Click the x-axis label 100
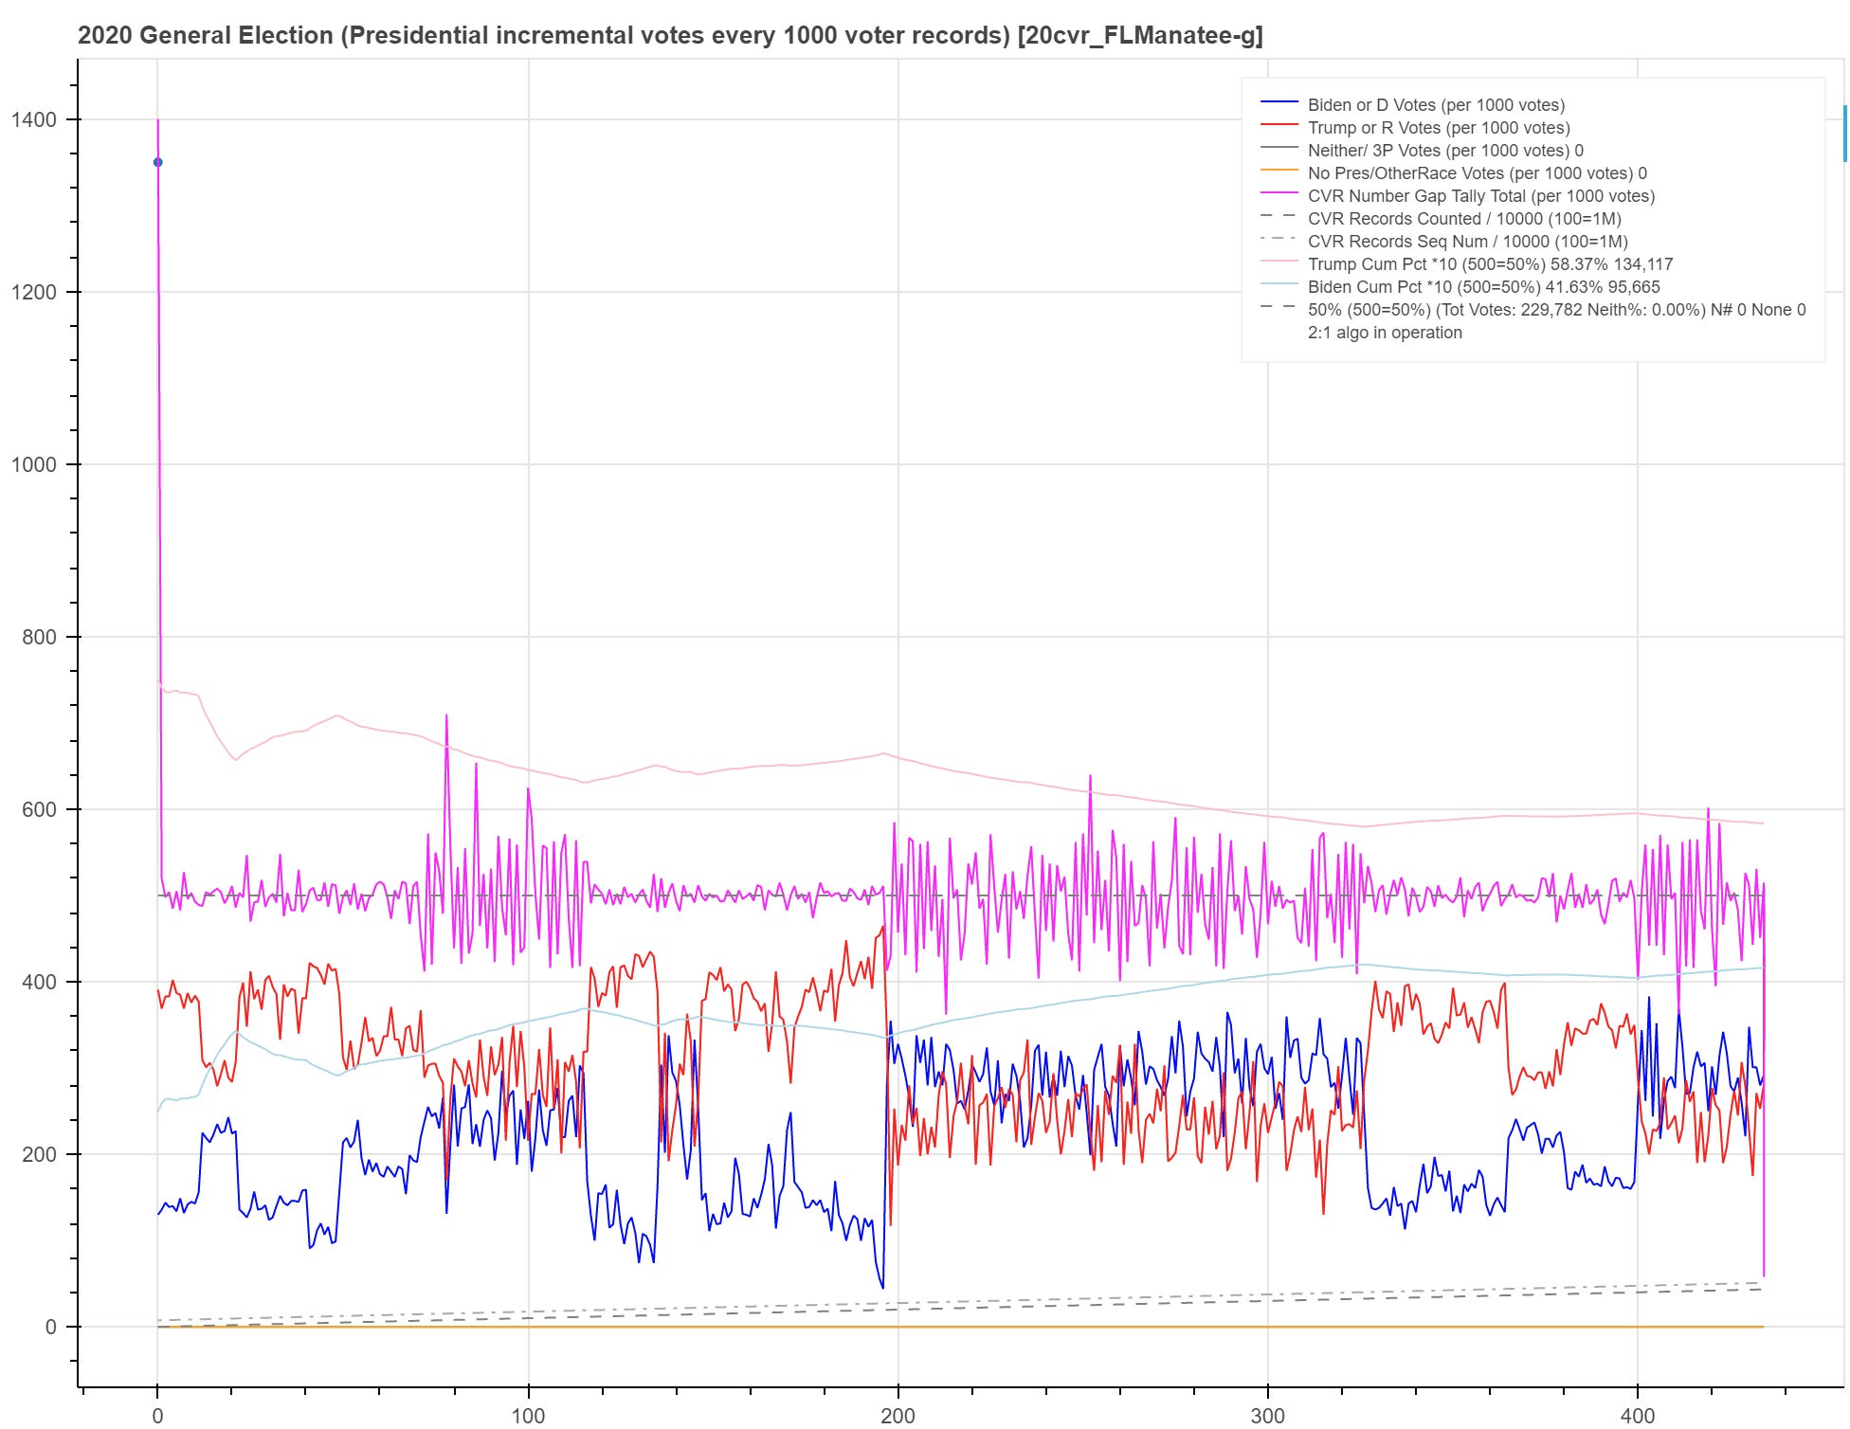The image size is (1850, 1429). [528, 1416]
